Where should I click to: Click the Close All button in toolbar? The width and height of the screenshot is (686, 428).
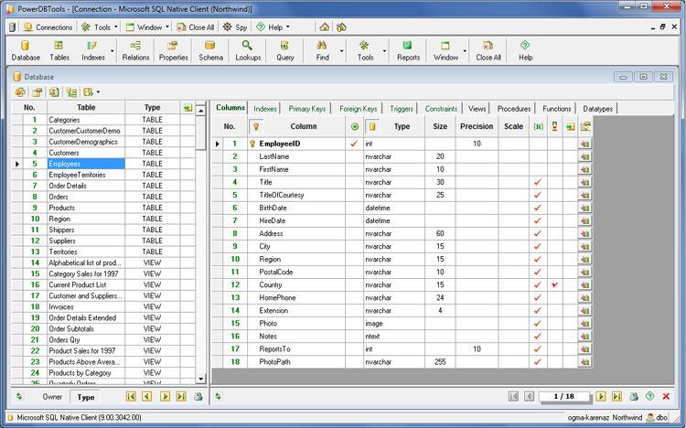point(488,50)
